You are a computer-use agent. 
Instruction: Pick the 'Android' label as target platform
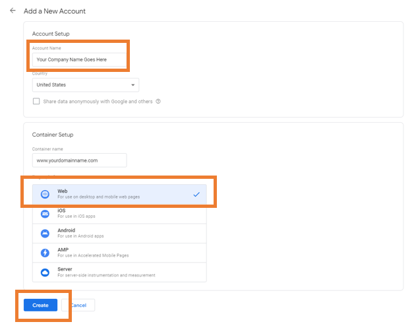point(66,230)
